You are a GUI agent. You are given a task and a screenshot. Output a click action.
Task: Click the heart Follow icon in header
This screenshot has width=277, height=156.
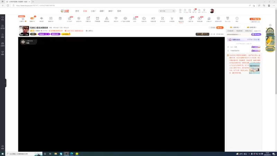(185, 10)
